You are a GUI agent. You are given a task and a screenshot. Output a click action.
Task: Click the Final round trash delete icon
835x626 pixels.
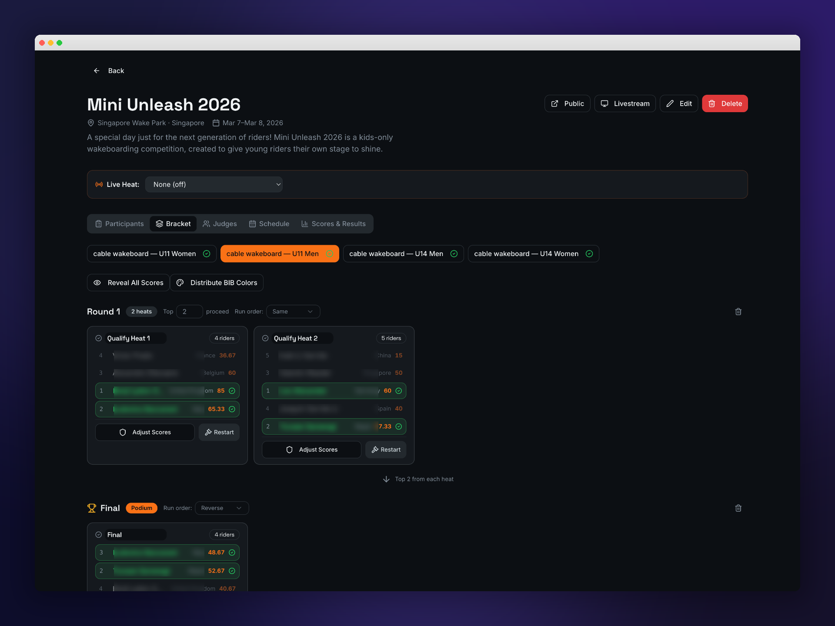tap(738, 508)
